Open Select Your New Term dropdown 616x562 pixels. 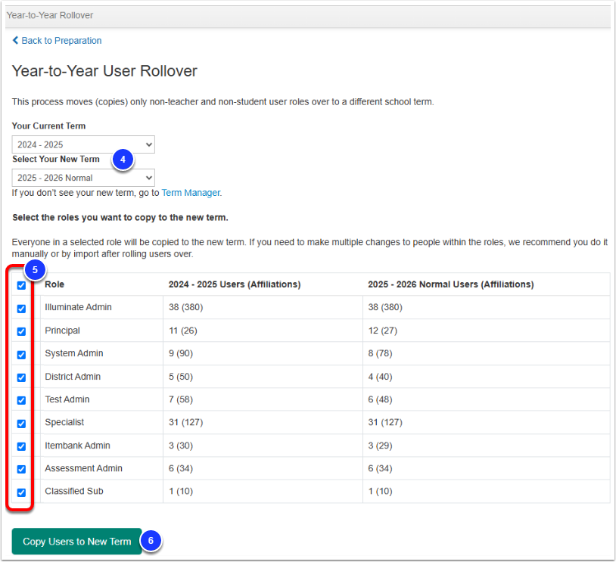tap(83, 178)
